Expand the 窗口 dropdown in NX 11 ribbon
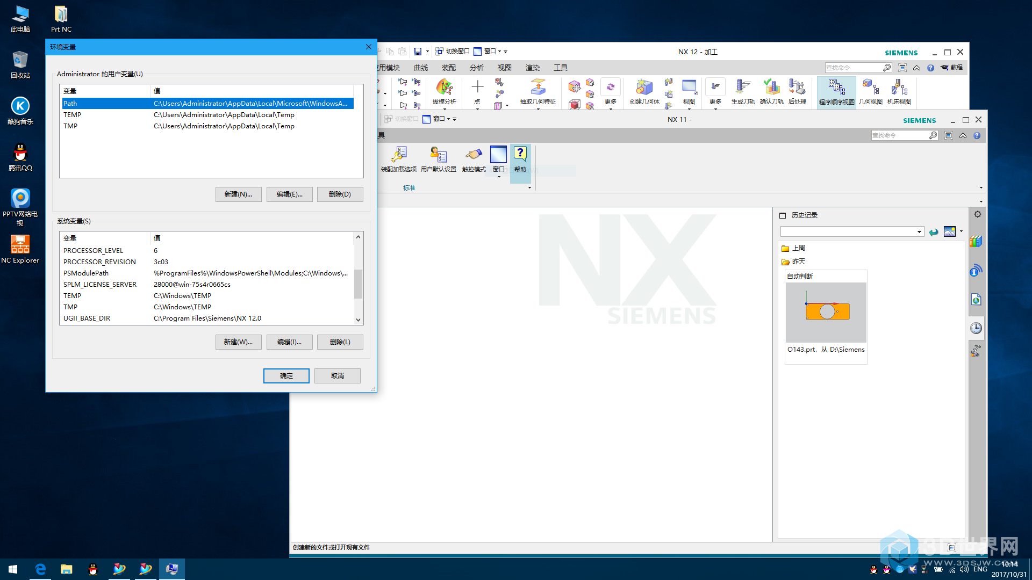 (498, 177)
